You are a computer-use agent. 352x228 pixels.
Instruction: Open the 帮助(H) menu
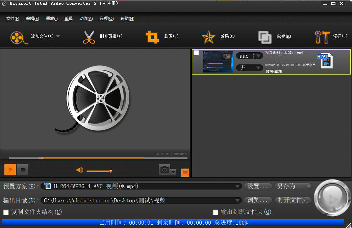point(127,19)
